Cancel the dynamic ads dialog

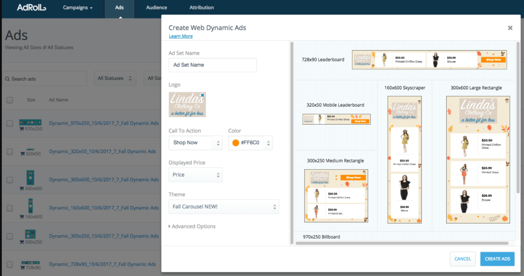pyautogui.click(x=462, y=259)
